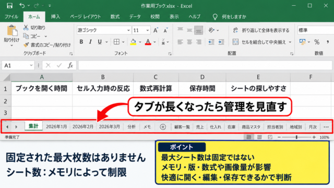
Task: Align text to middle of cell
Action: [189, 30]
